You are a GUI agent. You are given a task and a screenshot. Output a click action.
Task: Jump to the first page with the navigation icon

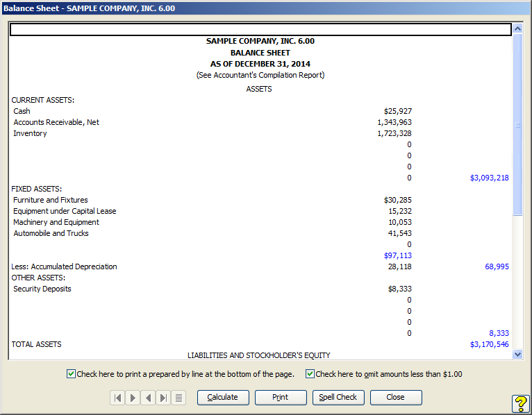(x=117, y=398)
